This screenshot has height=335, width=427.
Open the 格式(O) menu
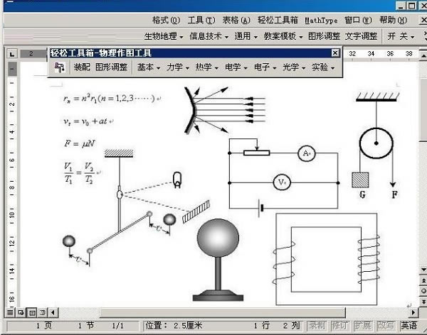click(166, 20)
